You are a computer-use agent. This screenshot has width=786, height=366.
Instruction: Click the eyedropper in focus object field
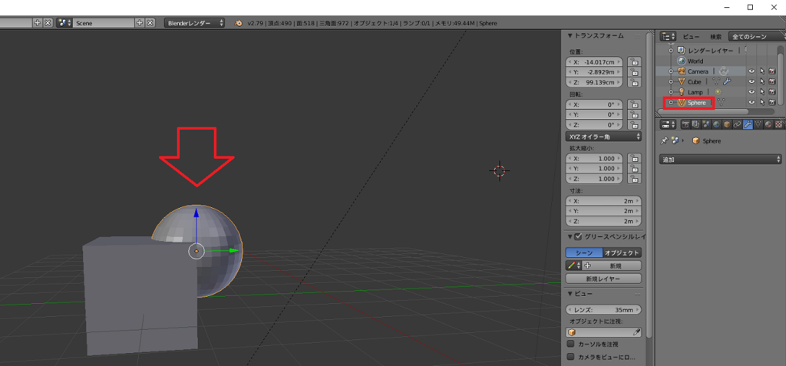click(x=636, y=332)
